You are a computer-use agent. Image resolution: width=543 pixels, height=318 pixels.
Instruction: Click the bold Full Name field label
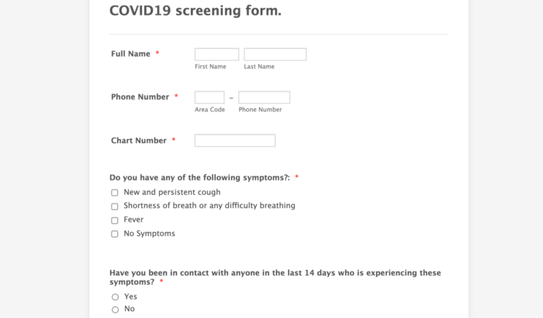pyautogui.click(x=130, y=54)
